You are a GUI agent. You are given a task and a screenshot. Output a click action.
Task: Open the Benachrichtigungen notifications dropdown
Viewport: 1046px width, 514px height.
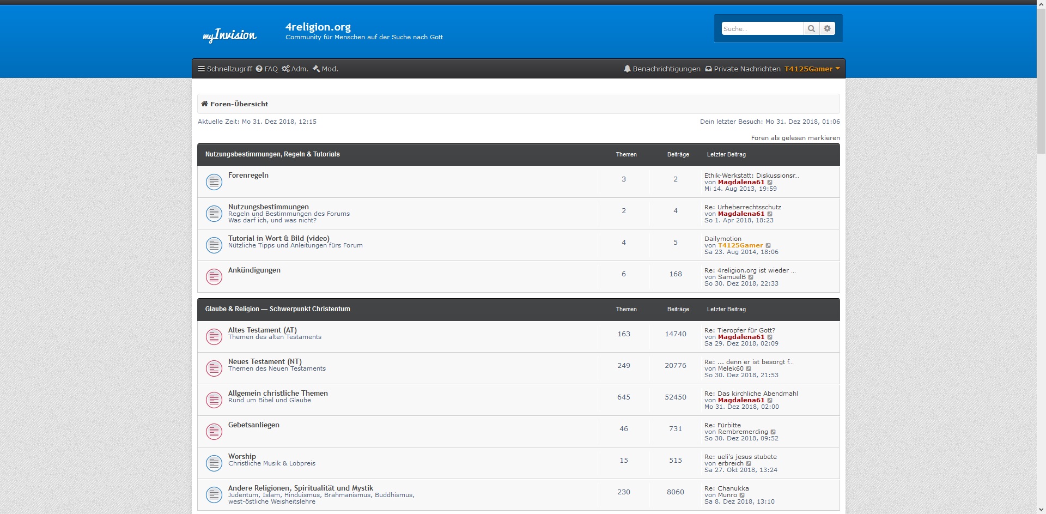(x=662, y=69)
